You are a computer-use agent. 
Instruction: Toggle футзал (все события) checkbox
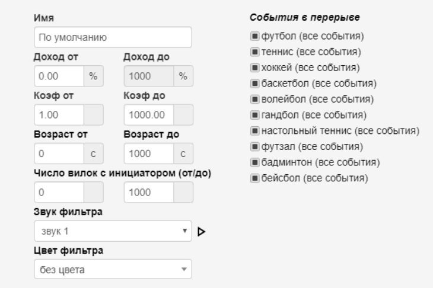click(x=254, y=146)
